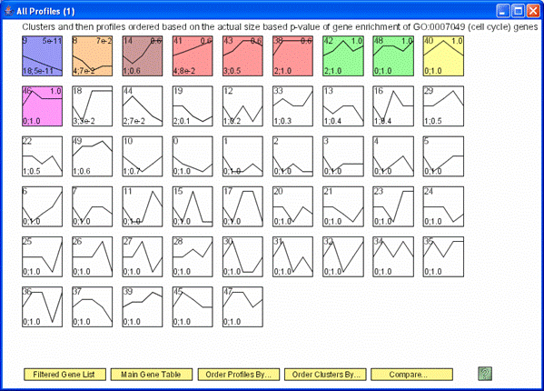Open profile 0 thumbnail
544x391 pixels.
pyautogui.click(x=193, y=156)
